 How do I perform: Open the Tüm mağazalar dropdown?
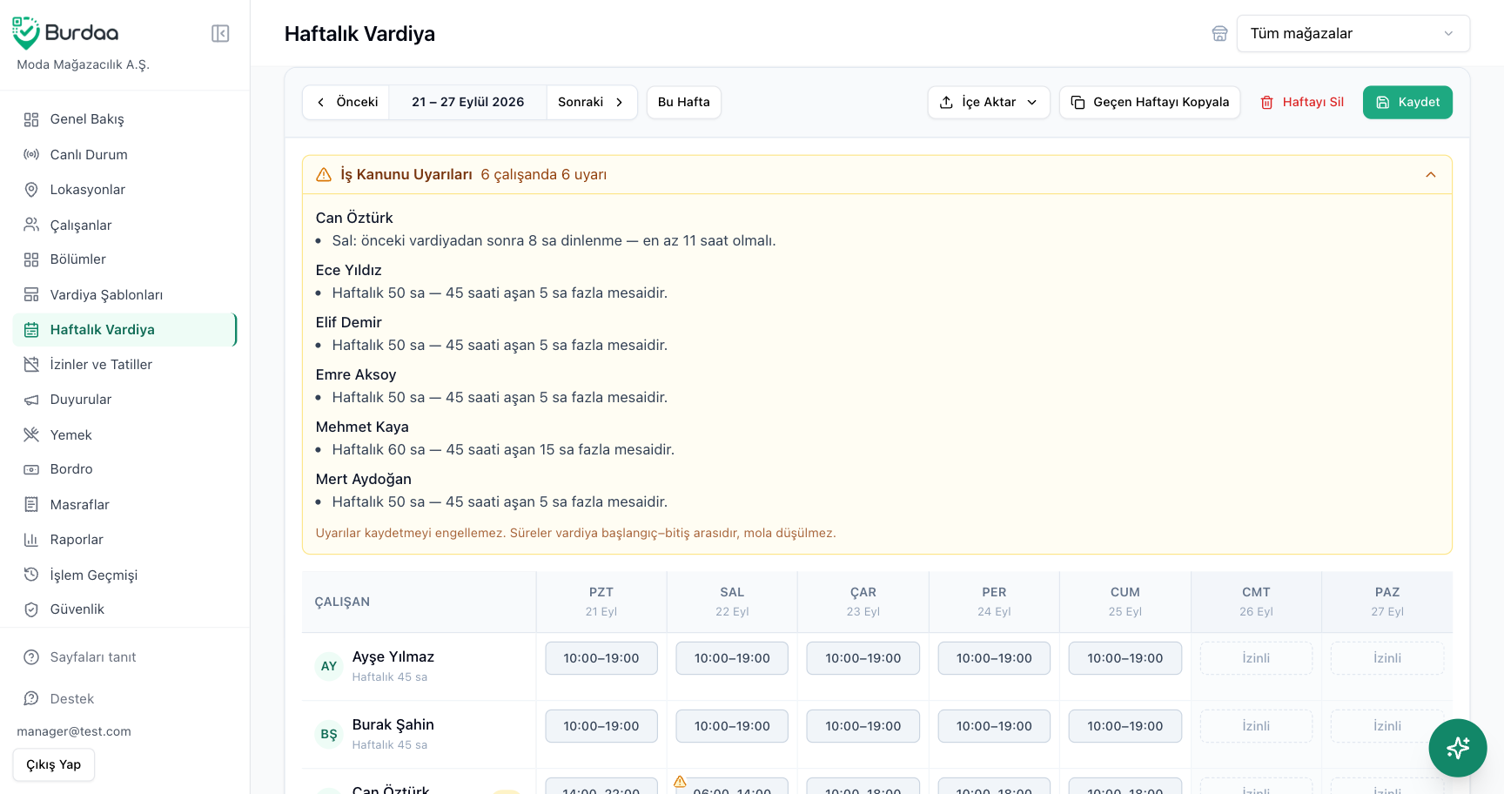1353,33
